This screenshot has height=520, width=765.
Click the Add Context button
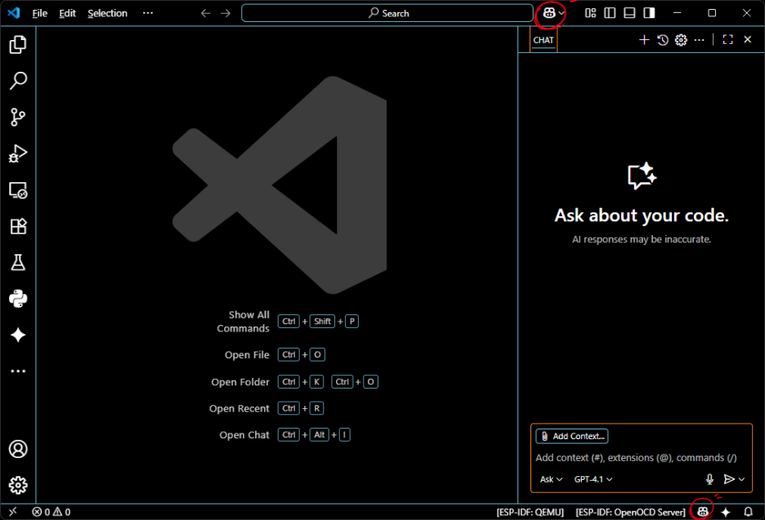(572, 436)
